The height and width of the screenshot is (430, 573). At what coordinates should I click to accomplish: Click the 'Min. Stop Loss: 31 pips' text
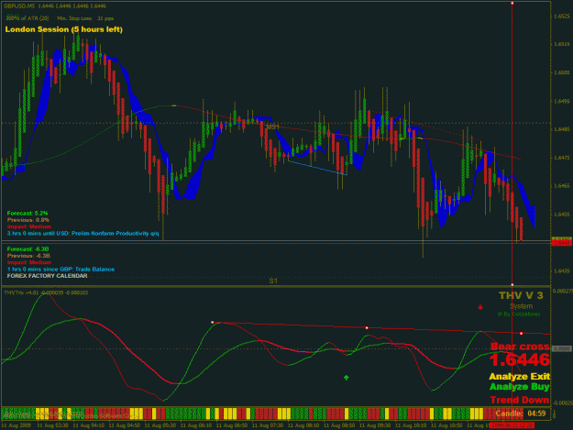(x=85, y=18)
